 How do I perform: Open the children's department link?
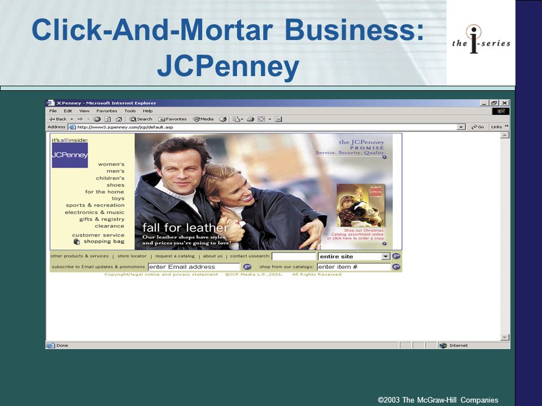click(110, 178)
